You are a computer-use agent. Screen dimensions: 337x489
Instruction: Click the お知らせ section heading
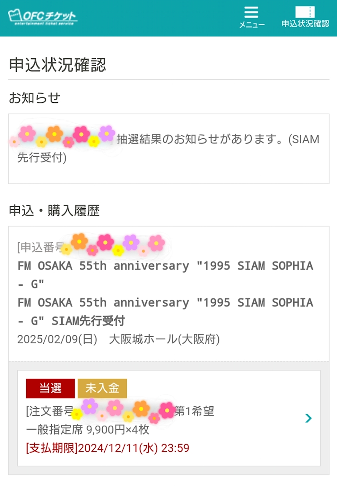pos(35,98)
